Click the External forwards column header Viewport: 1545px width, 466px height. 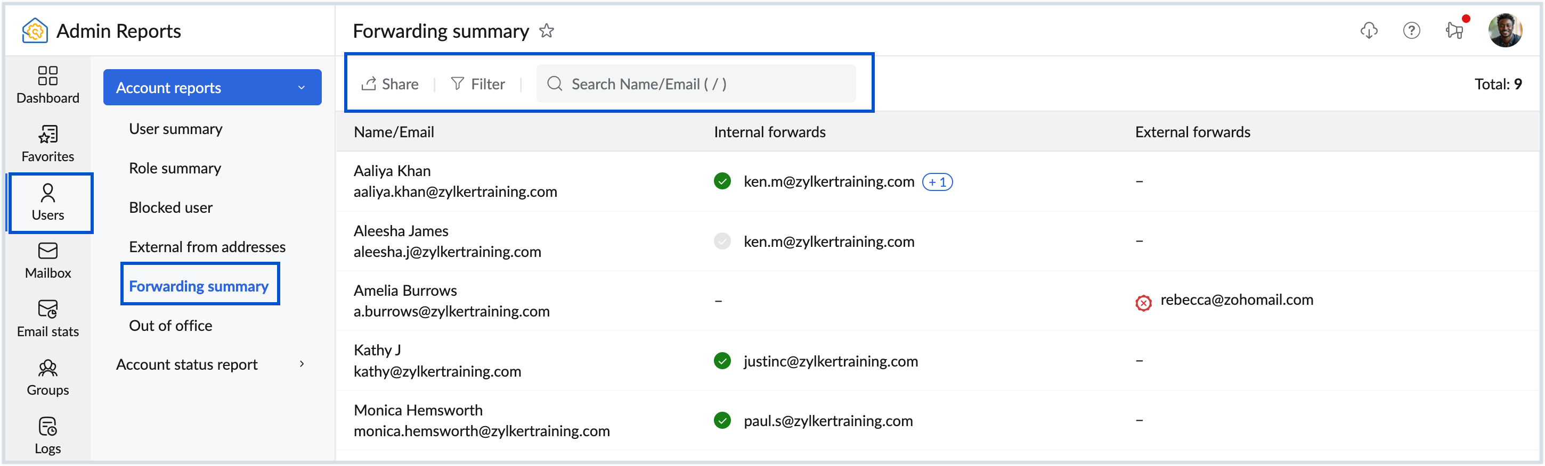point(1192,132)
